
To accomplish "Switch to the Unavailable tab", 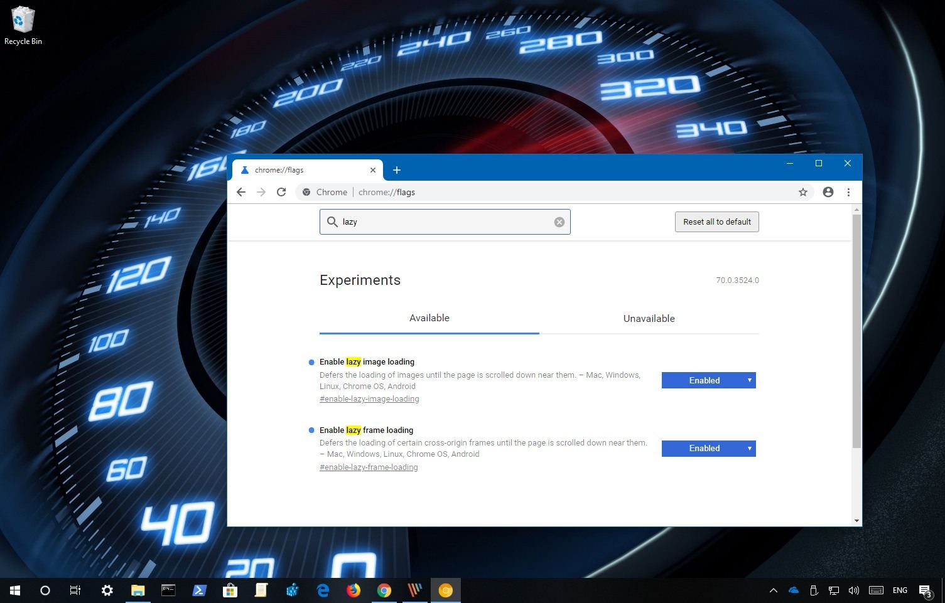I will (649, 318).
